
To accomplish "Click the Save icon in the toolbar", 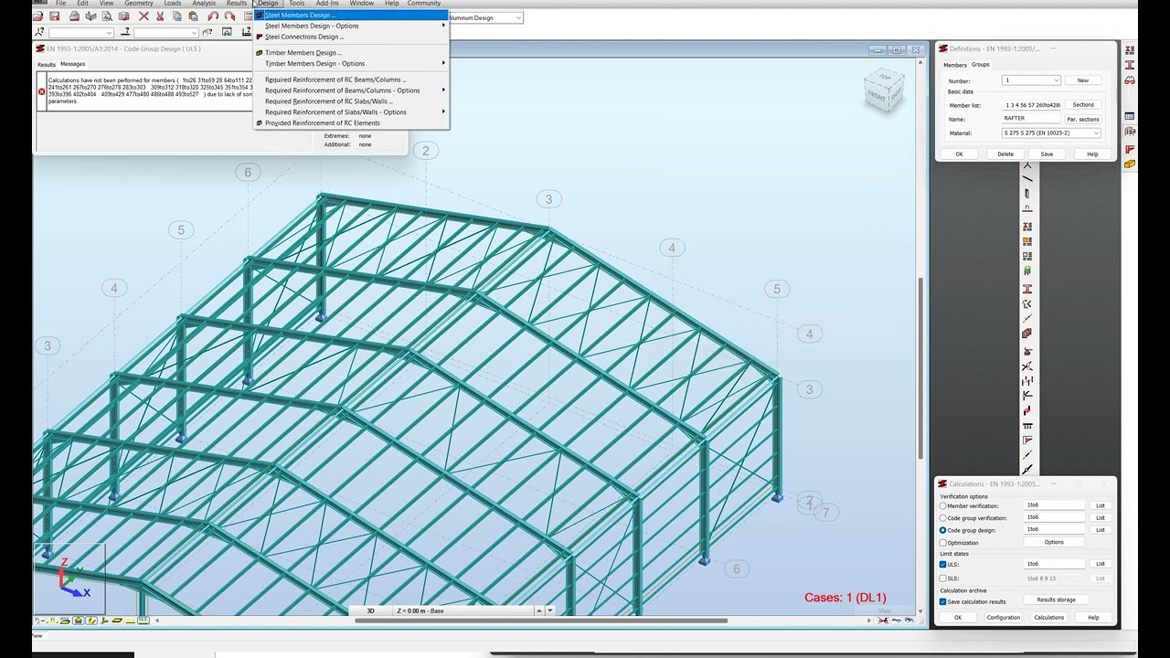I will click(x=54, y=16).
